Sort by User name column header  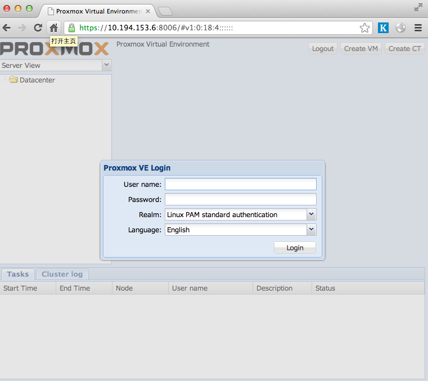pyautogui.click(x=211, y=288)
